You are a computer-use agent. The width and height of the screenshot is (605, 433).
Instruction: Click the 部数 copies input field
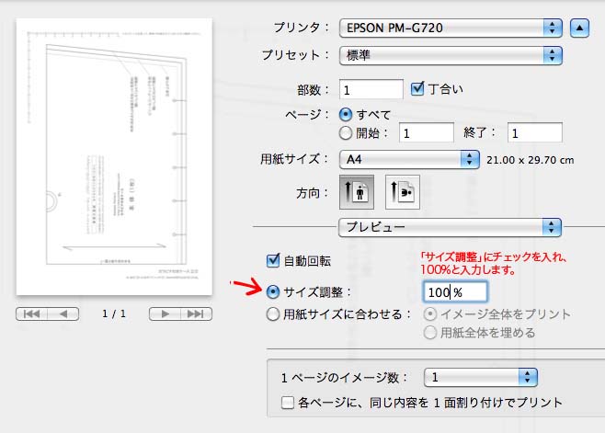point(371,90)
